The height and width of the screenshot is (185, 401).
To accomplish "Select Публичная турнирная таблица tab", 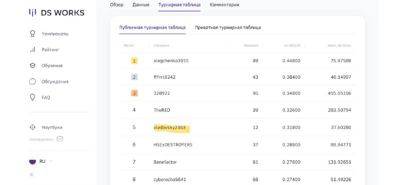I will tap(152, 28).
